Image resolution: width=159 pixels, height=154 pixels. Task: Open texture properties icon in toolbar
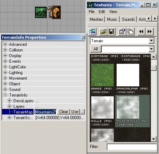[x=122, y=32]
